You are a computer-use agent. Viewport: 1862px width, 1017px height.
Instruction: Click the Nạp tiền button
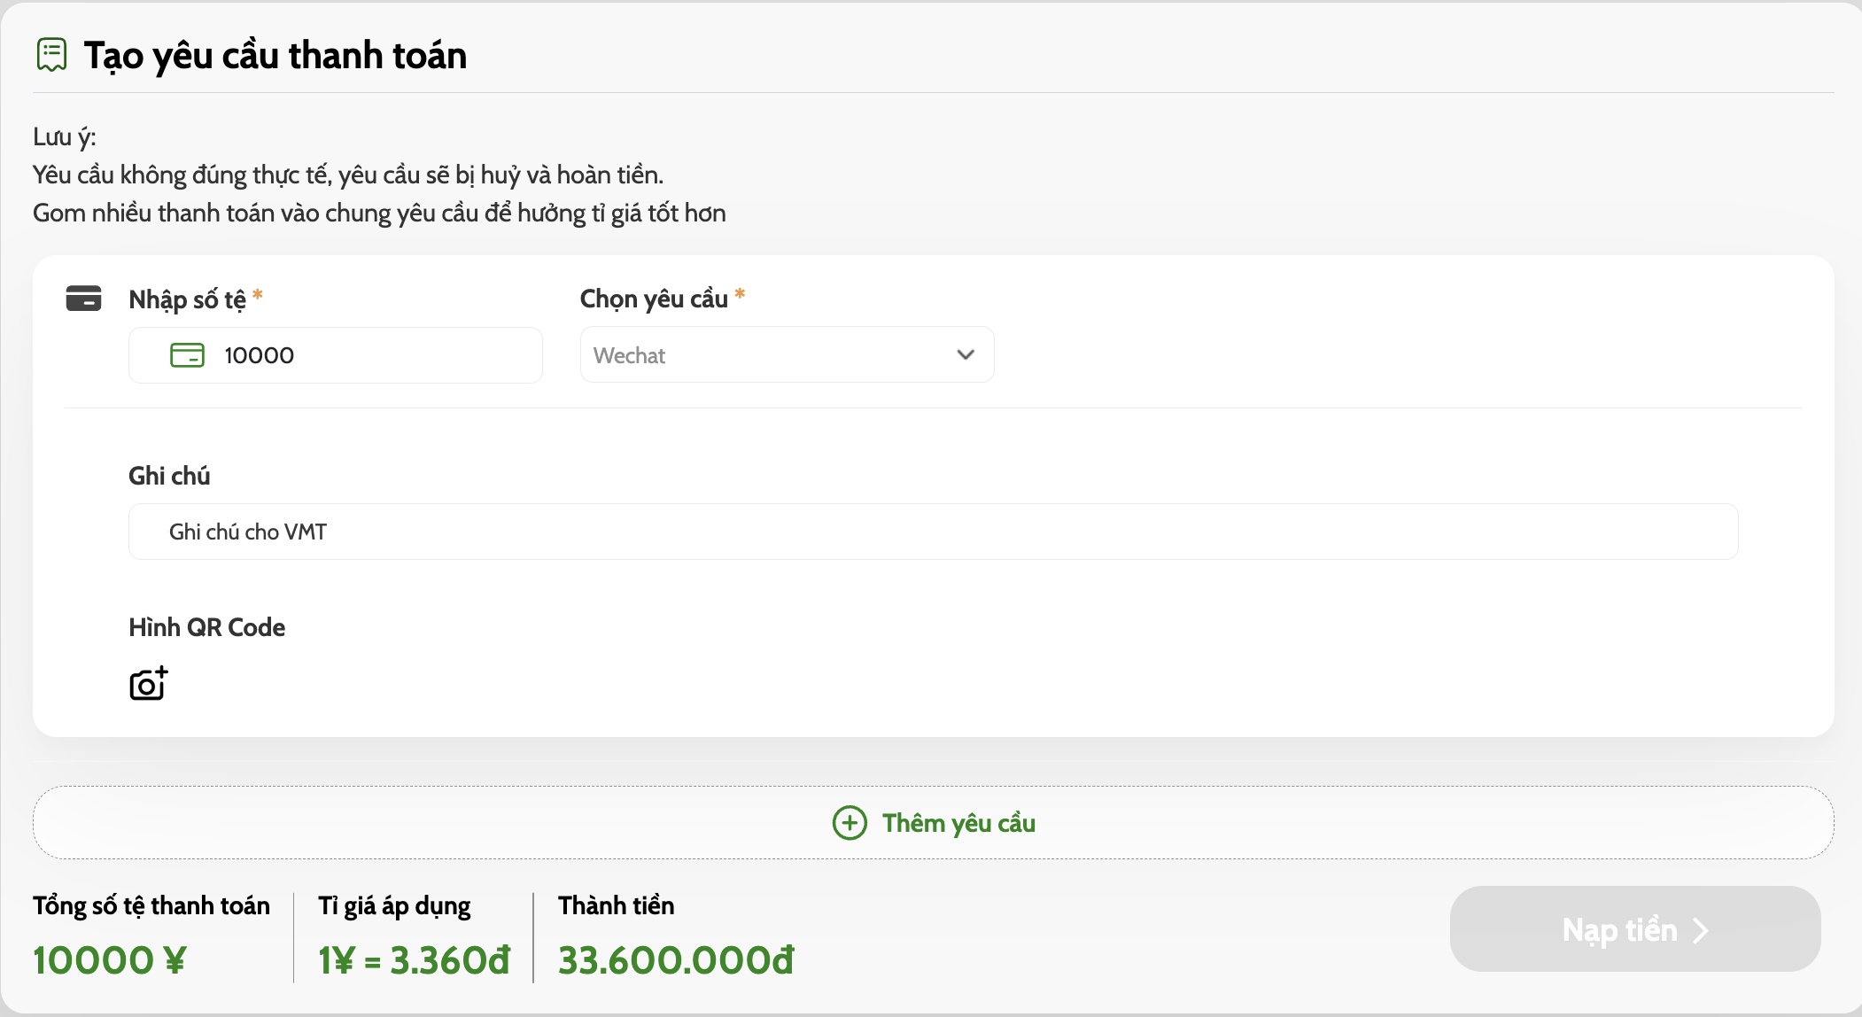pos(1635,929)
